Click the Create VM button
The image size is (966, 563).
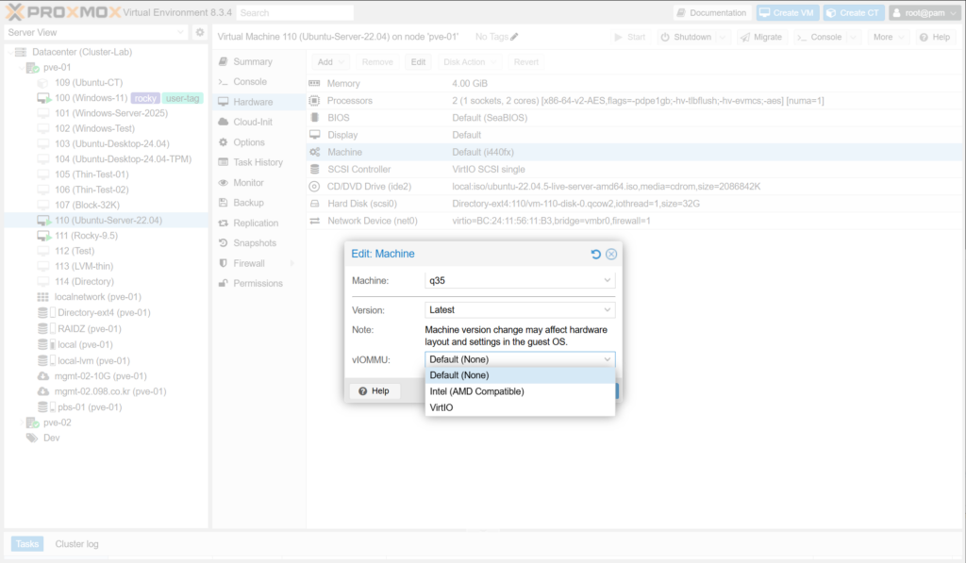click(x=785, y=13)
